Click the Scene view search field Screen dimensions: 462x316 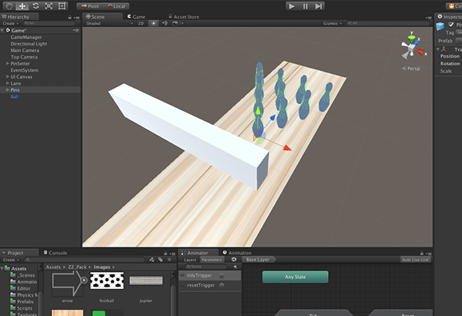(x=388, y=23)
